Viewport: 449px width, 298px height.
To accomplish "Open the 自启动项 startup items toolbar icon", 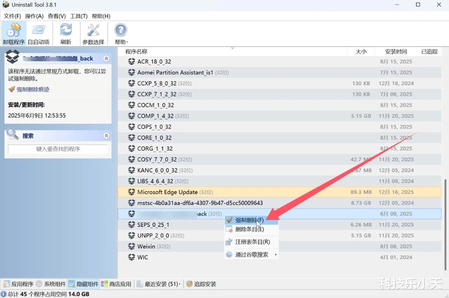I will [39, 34].
